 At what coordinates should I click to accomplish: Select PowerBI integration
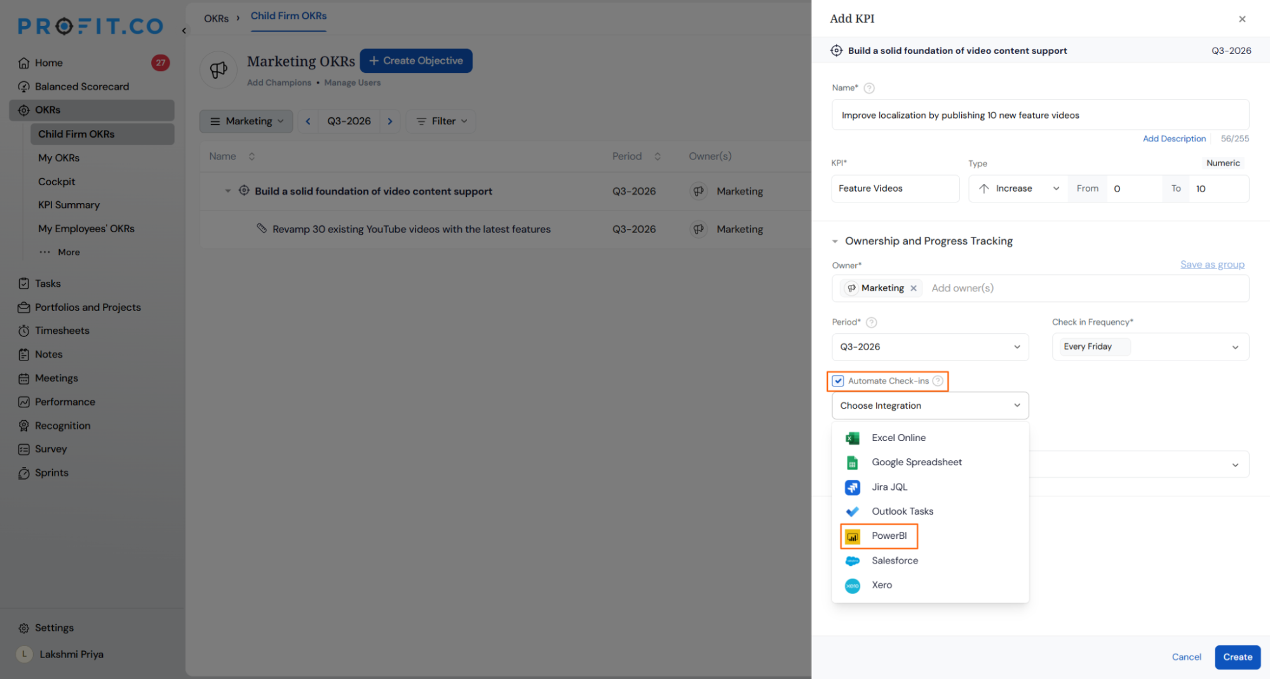coord(930,536)
